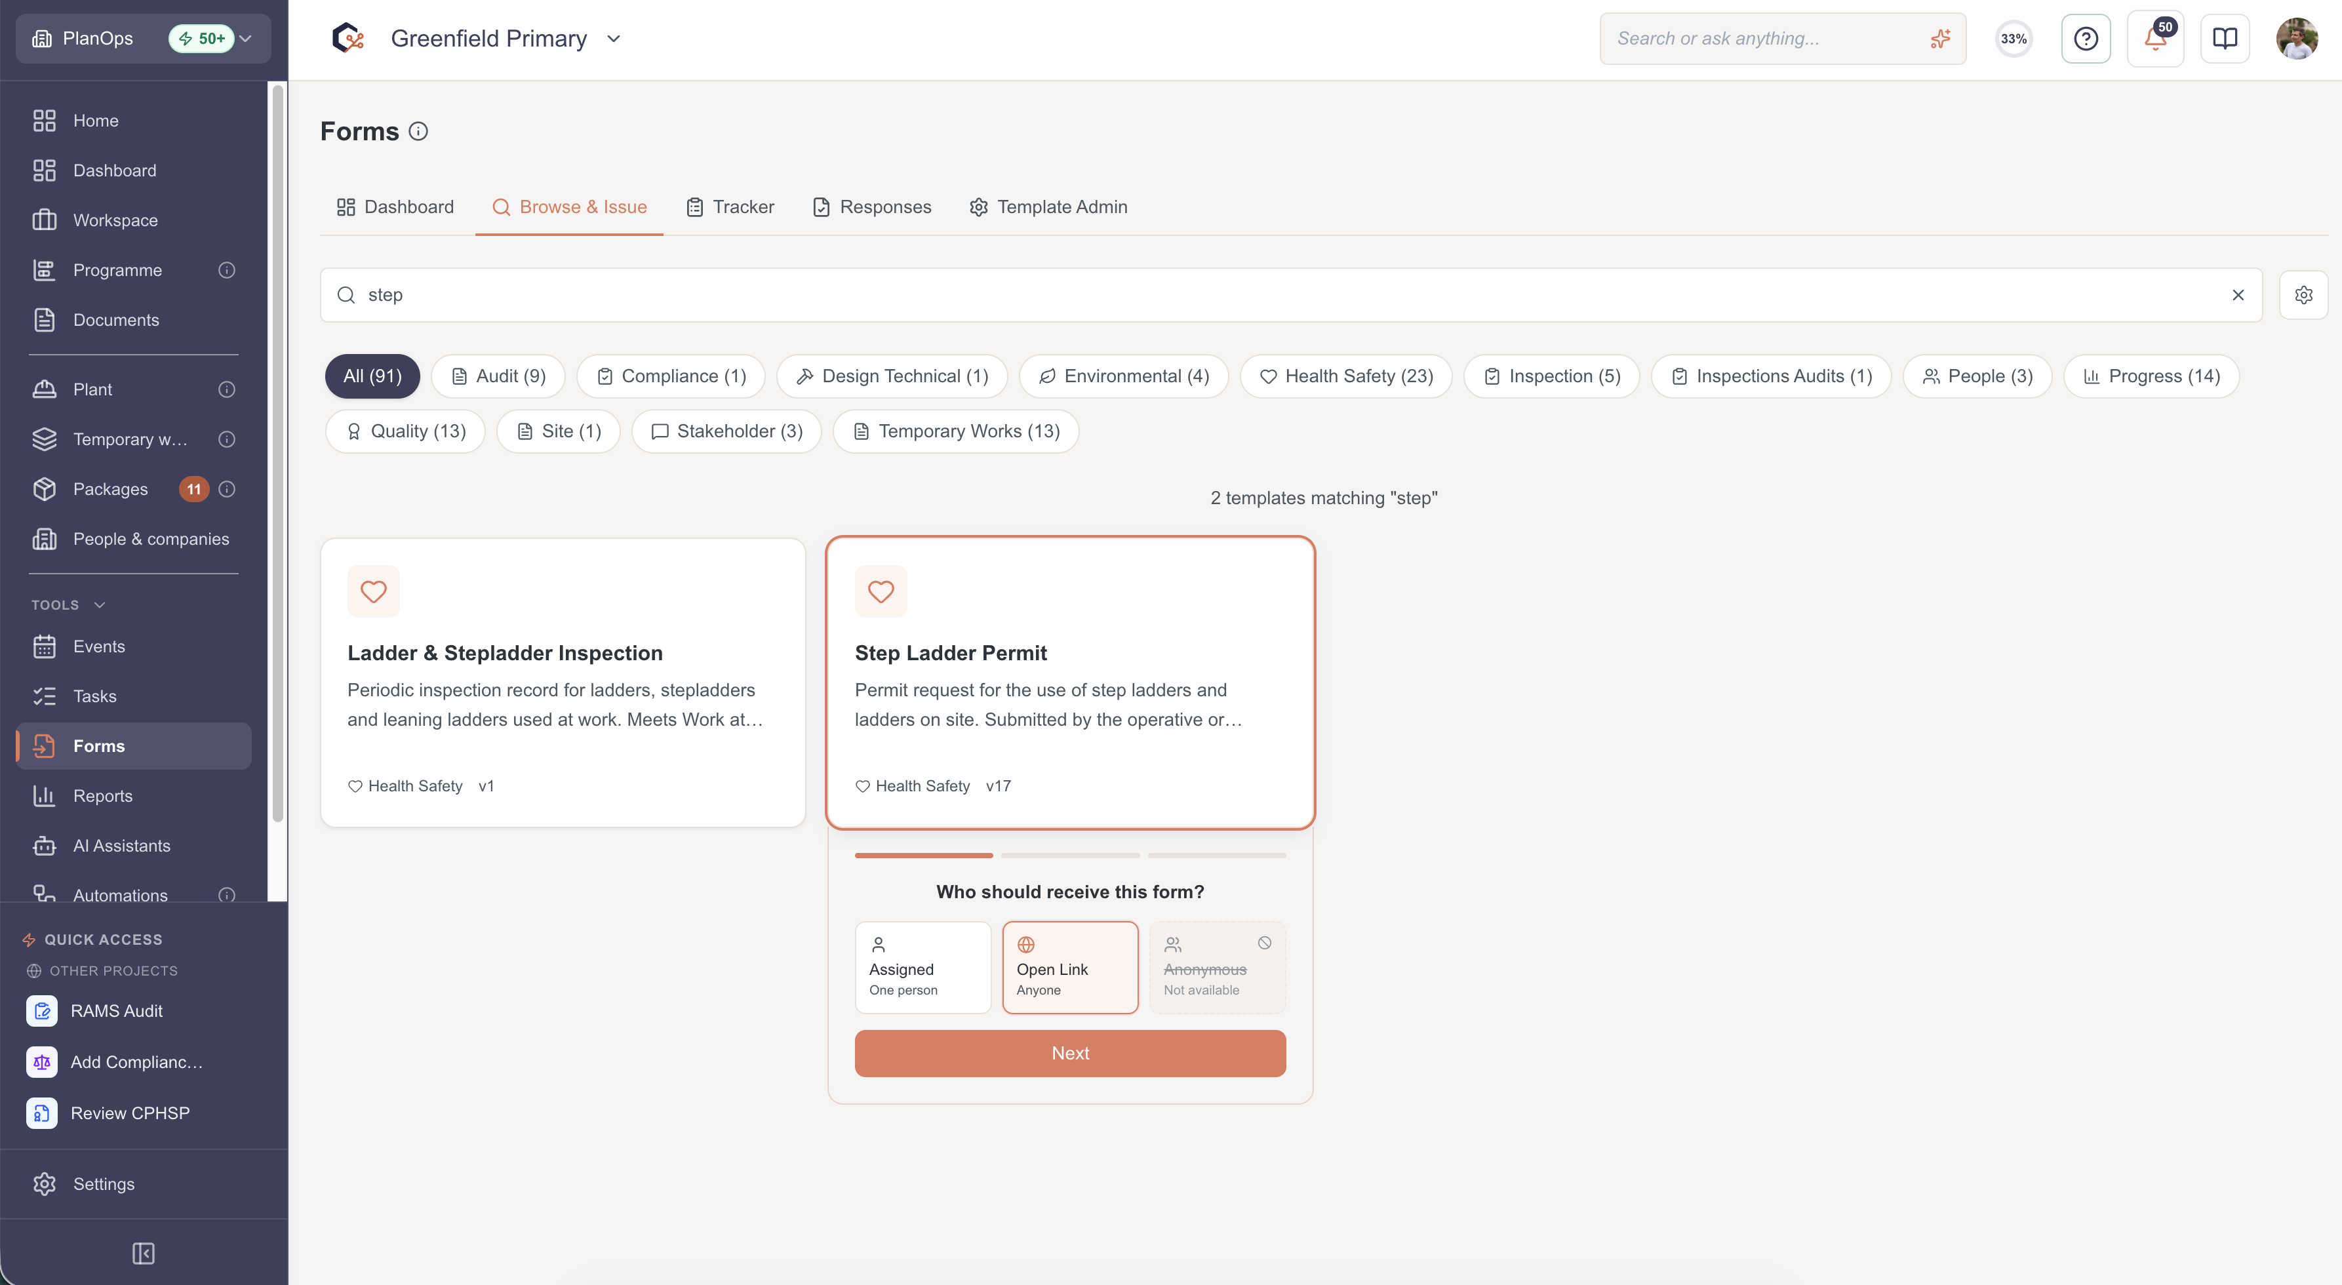
Task: Open Settings in the sidebar
Action: pos(134,1184)
